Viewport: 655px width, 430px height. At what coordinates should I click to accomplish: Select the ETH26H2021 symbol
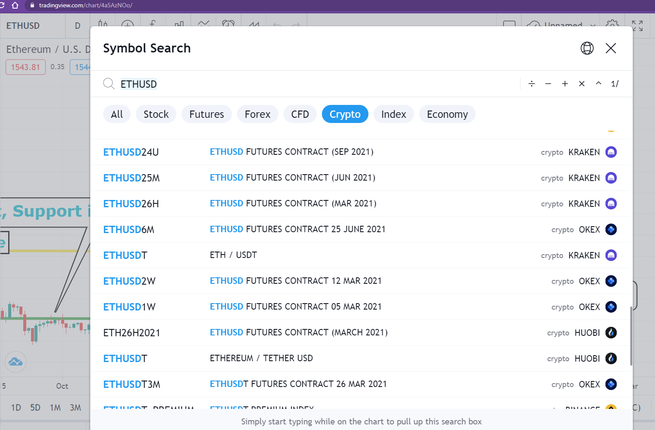click(x=132, y=333)
